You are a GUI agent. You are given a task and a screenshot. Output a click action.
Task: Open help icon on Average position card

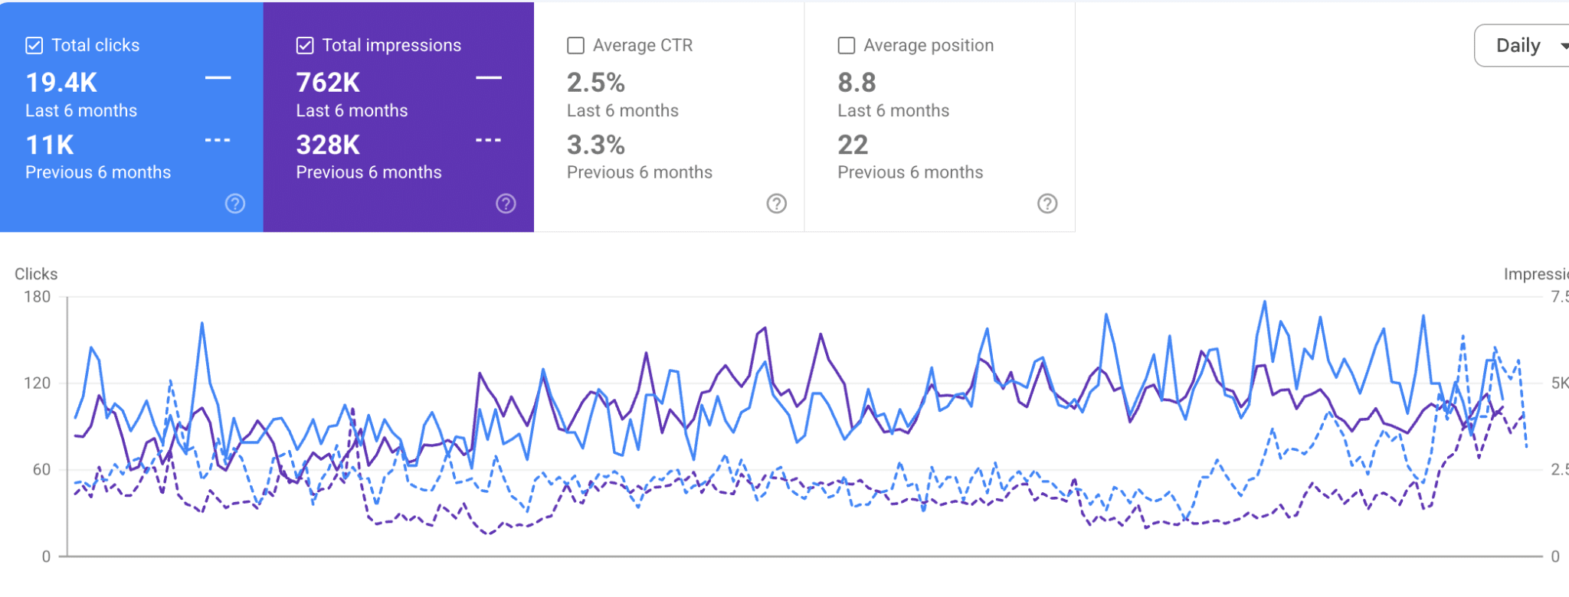click(x=1047, y=204)
